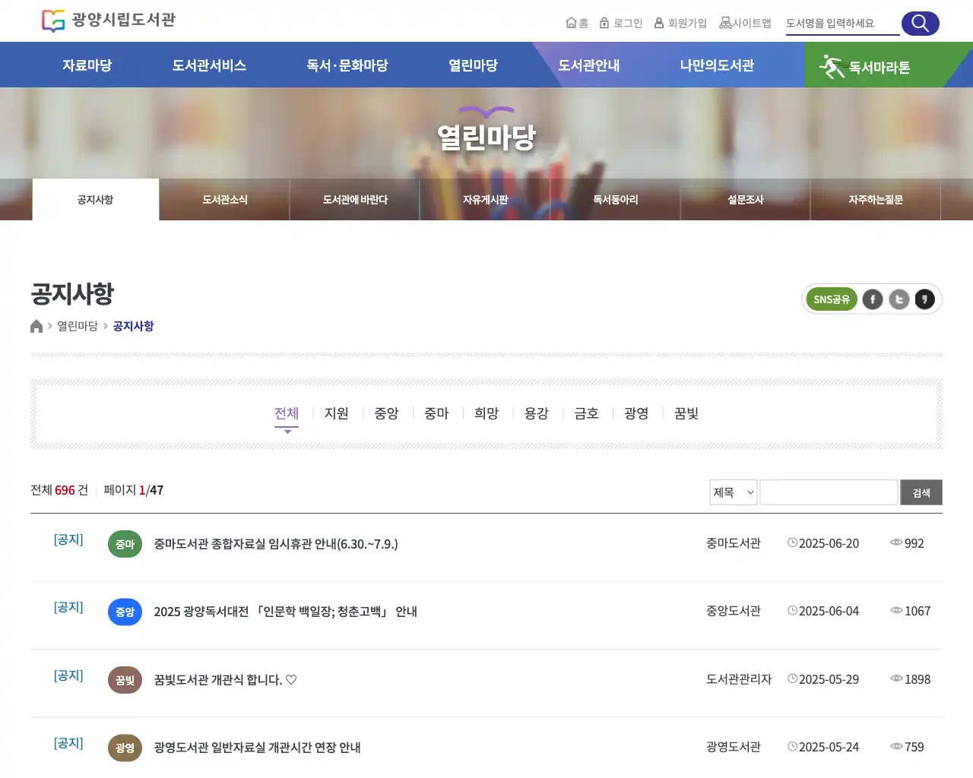Open notice 2025 광양독서대전 인문학 백일장
This screenshot has width=973, height=778.
click(286, 612)
